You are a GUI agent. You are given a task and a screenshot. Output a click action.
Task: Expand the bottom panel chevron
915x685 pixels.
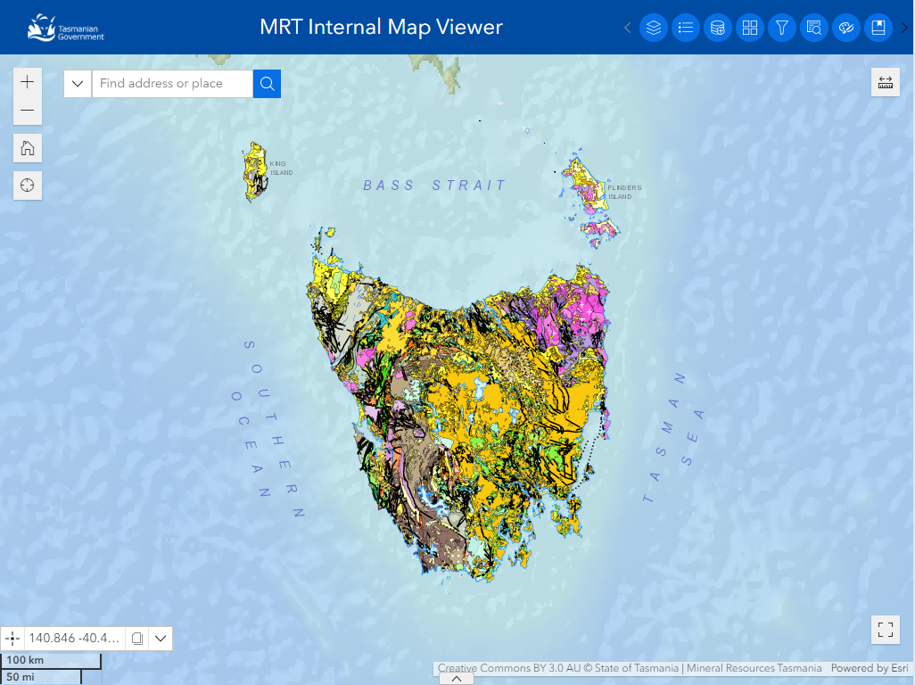[457, 679]
